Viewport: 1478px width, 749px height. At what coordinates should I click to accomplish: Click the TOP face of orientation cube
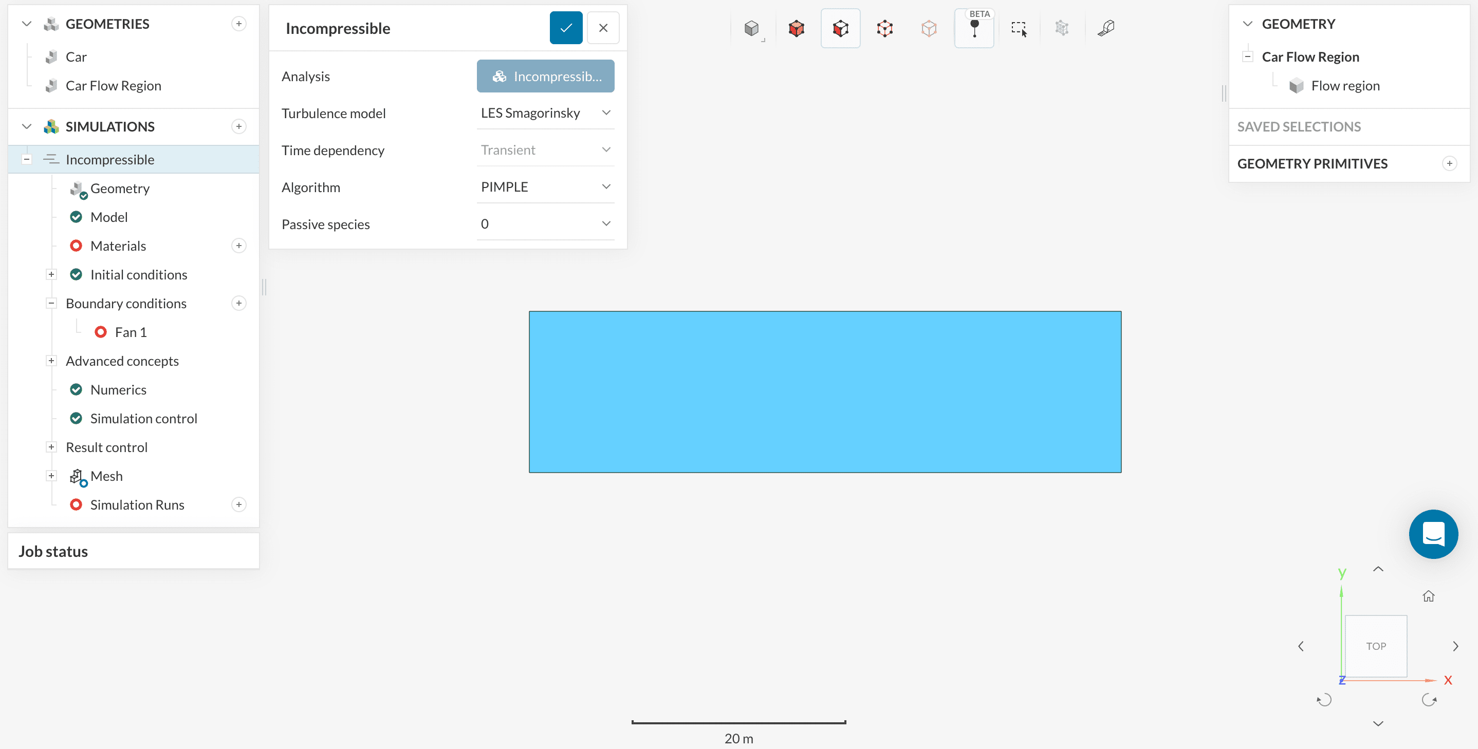1375,646
